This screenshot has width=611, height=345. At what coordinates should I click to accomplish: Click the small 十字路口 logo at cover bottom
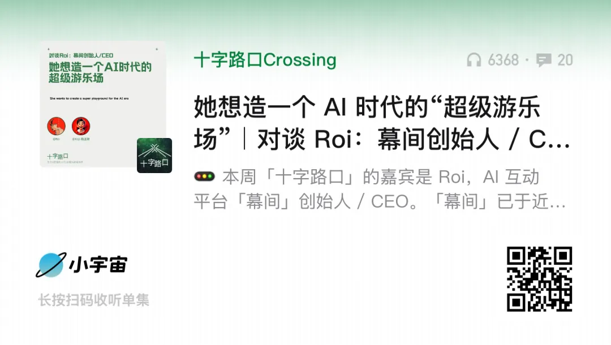pyautogui.click(x=58, y=156)
